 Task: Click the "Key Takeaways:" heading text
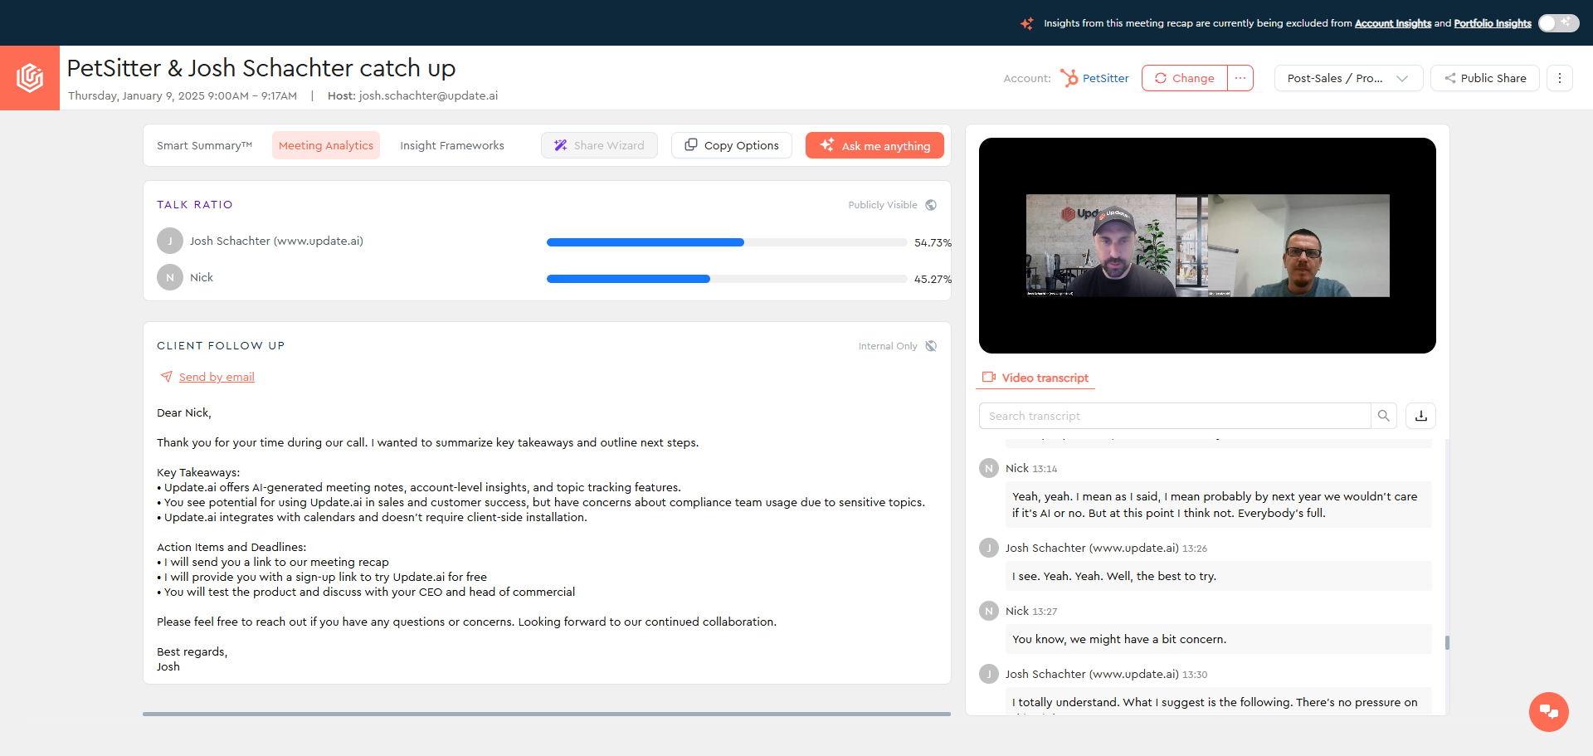(198, 472)
